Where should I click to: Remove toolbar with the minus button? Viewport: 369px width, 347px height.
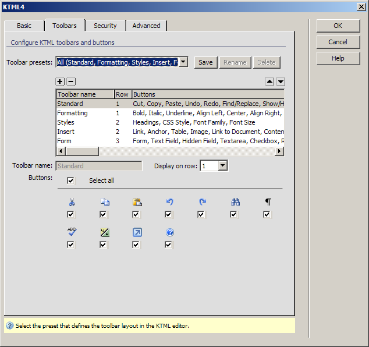(71, 82)
